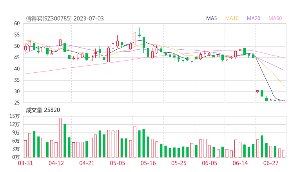Click the 45 price axis label

click(x=17, y=57)
